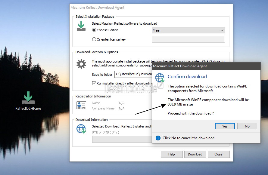Click the Close button in Download Agent
The image size is (268, 175).
tap(218, 154)
